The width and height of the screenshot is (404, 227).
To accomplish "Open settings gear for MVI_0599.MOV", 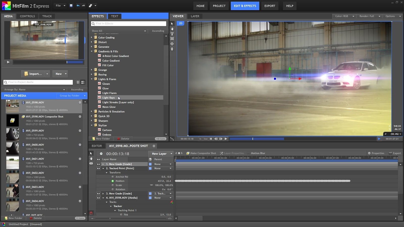I will click(80, 131).
